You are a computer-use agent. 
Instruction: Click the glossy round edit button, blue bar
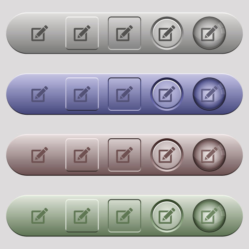point(209,94)
